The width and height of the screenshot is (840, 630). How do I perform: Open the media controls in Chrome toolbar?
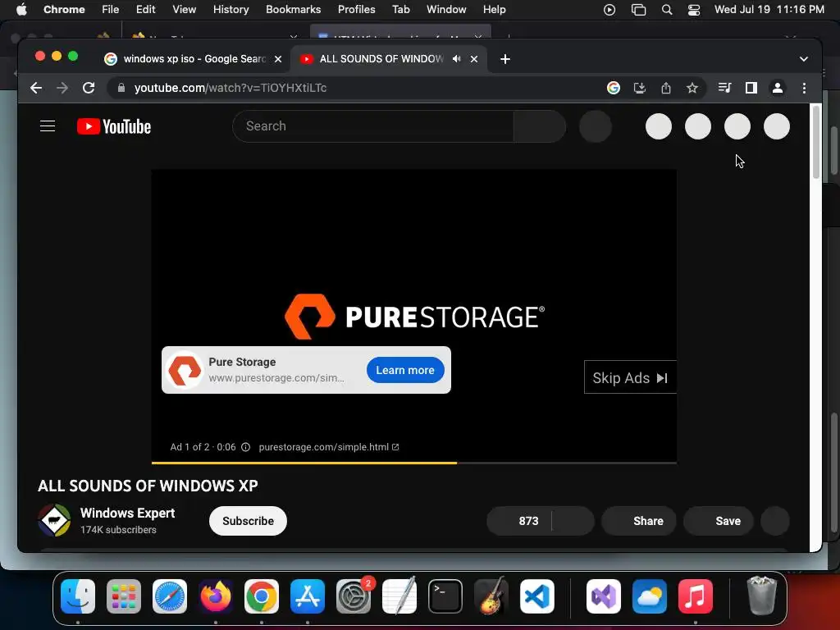725,88
